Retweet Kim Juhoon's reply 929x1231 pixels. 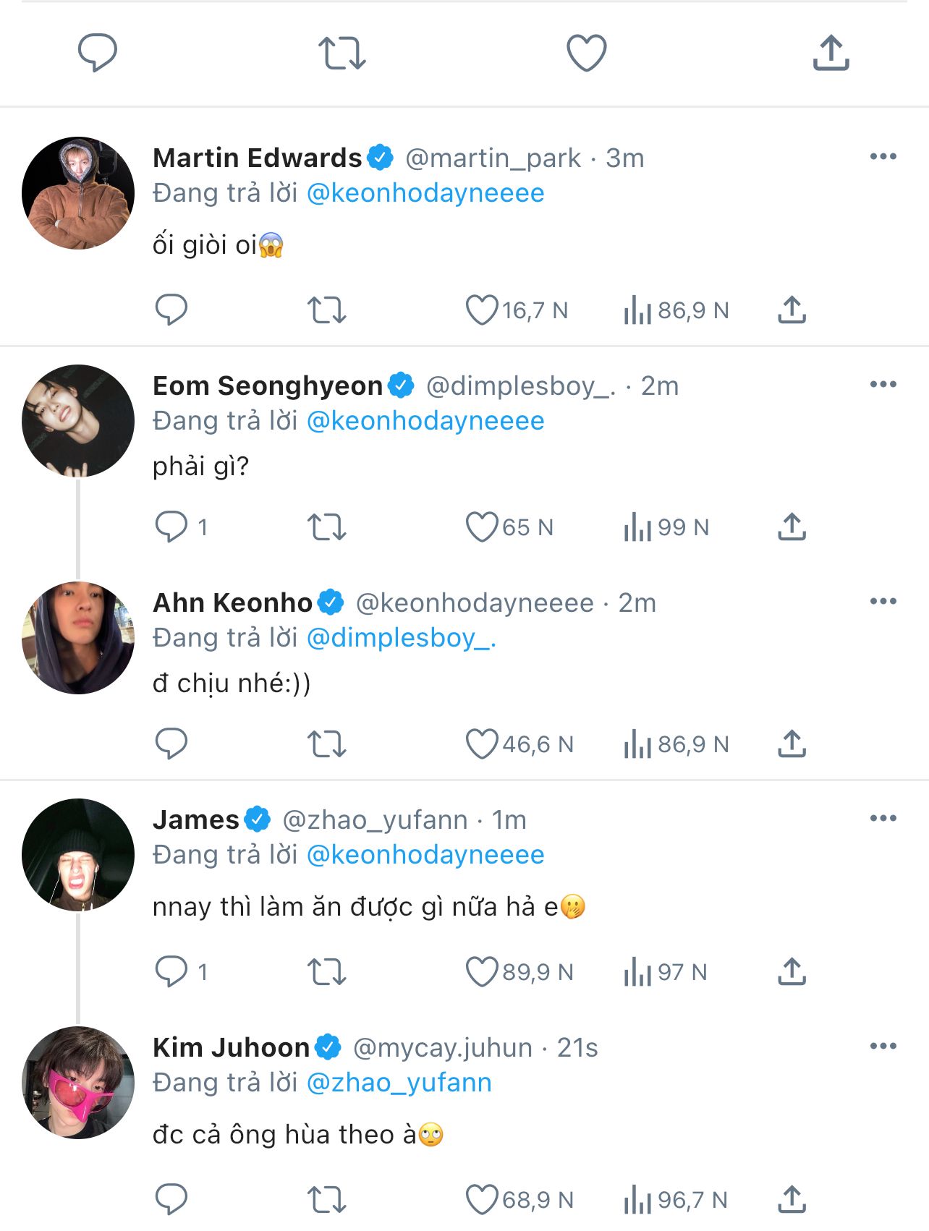pyautogui.click(x=327, y=1200)
